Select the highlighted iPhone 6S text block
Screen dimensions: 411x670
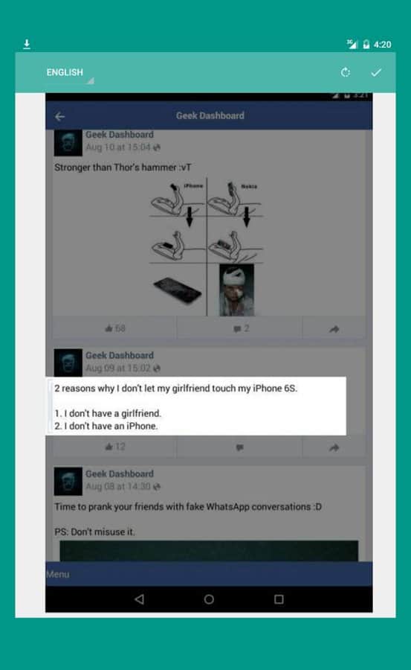pos(196,406)
